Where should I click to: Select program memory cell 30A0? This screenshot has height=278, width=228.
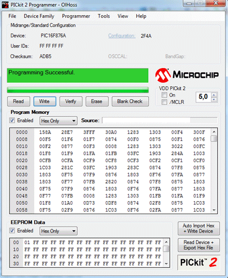[111, 133]
